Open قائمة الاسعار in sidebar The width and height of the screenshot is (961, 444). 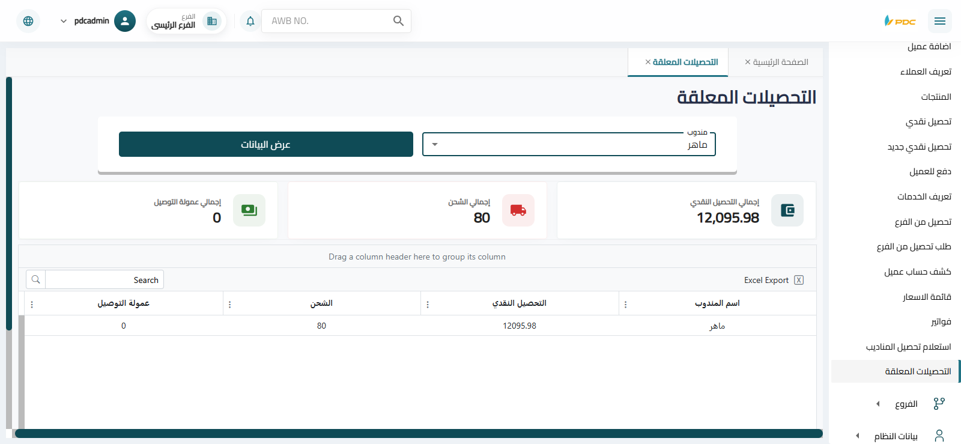click(x=927, y=297)
